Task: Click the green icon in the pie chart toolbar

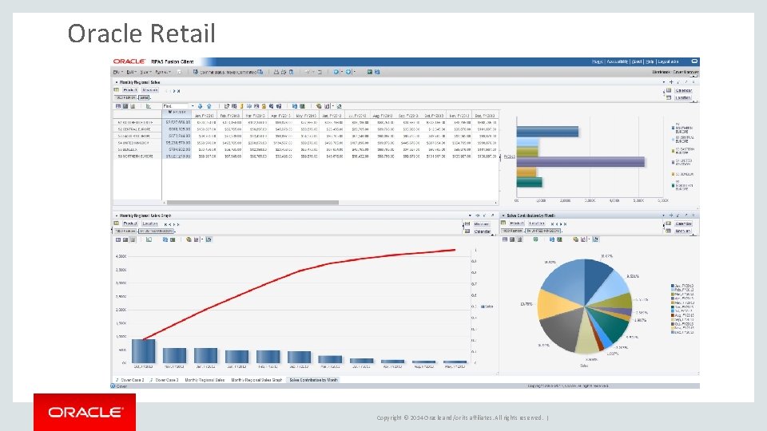Action: 535,239
